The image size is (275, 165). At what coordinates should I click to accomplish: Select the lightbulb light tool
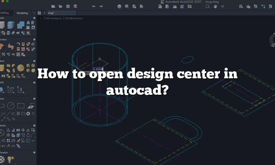click(x=10, y=159)
